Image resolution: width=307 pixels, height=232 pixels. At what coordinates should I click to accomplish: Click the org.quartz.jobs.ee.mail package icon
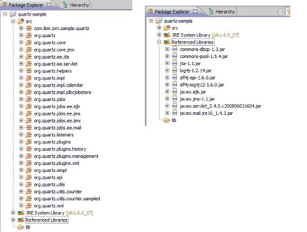pyautogui.click(x=29, y=128)
